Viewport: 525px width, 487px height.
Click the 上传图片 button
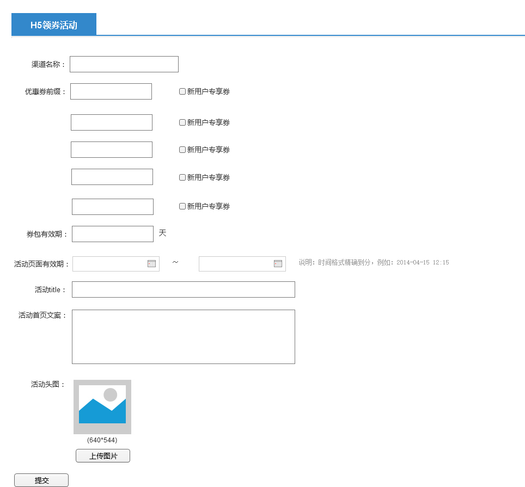tap(103, 455)
